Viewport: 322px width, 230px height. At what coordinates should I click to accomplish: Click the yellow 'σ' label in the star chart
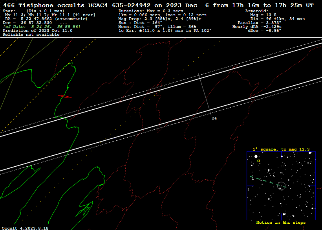pos(258,160)
